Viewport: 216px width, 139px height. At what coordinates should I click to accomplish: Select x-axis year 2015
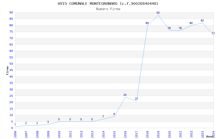114,134
